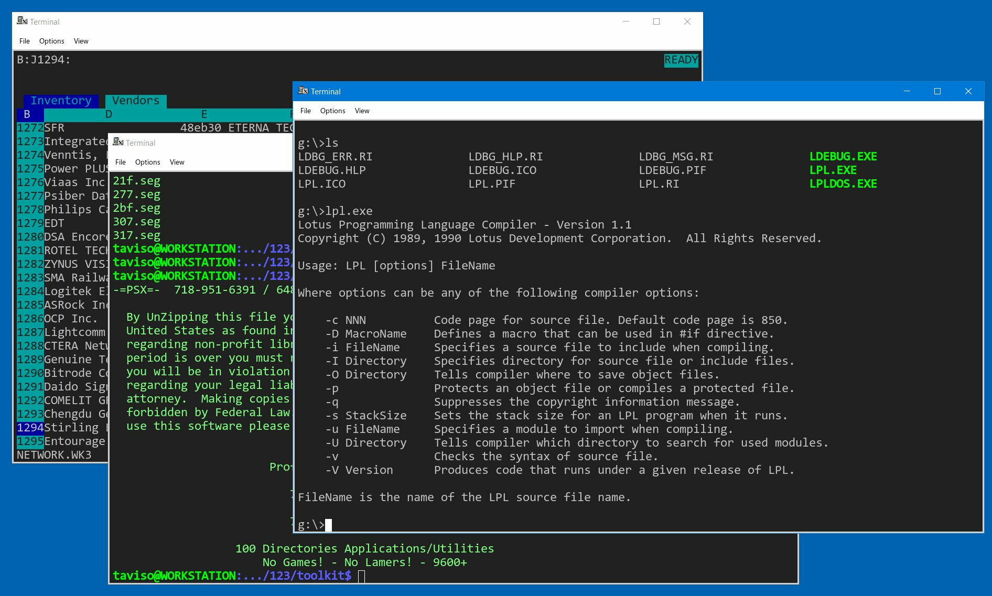This screenshot has width=992, height=596.
Task: Click LPL.PIF file name
Action: [x=492, y=183]
